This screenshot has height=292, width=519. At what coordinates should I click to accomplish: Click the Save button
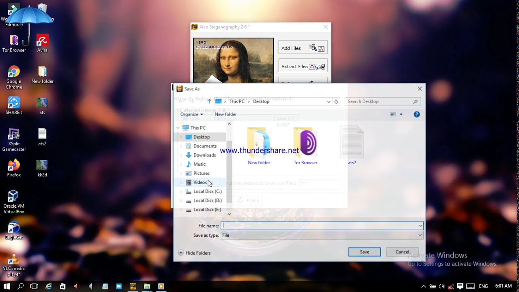(x=365, y=252)
